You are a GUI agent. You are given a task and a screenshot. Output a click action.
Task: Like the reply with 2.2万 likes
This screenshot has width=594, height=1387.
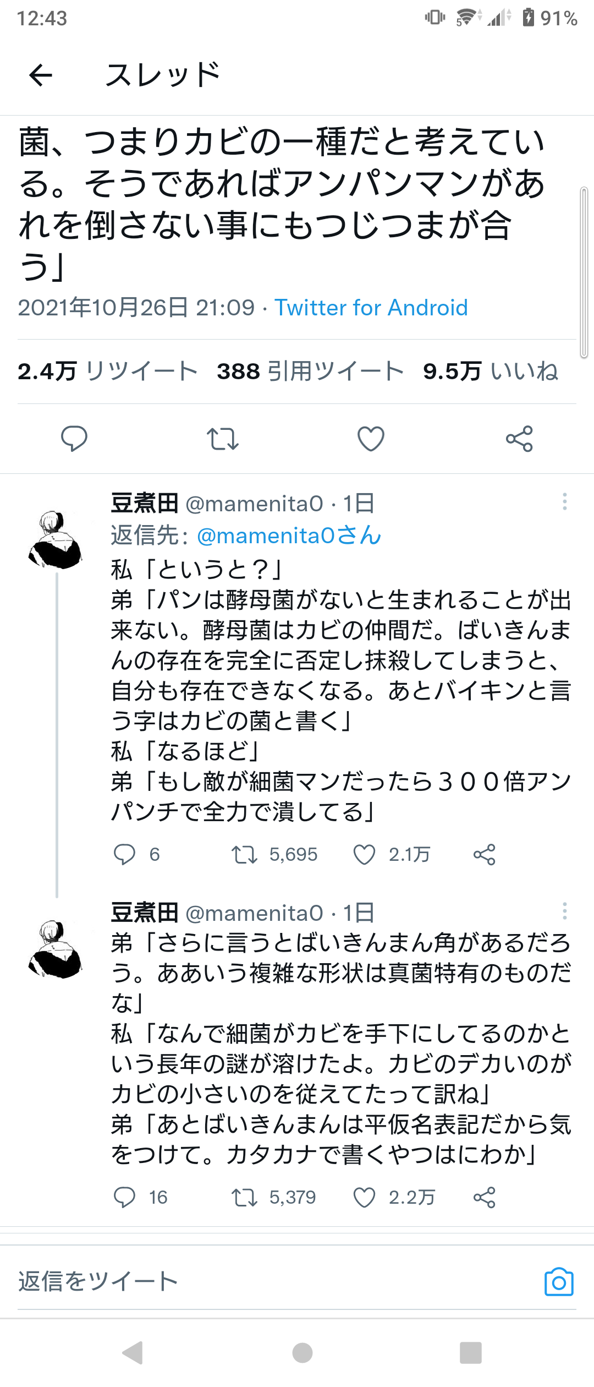[364, 1197]
